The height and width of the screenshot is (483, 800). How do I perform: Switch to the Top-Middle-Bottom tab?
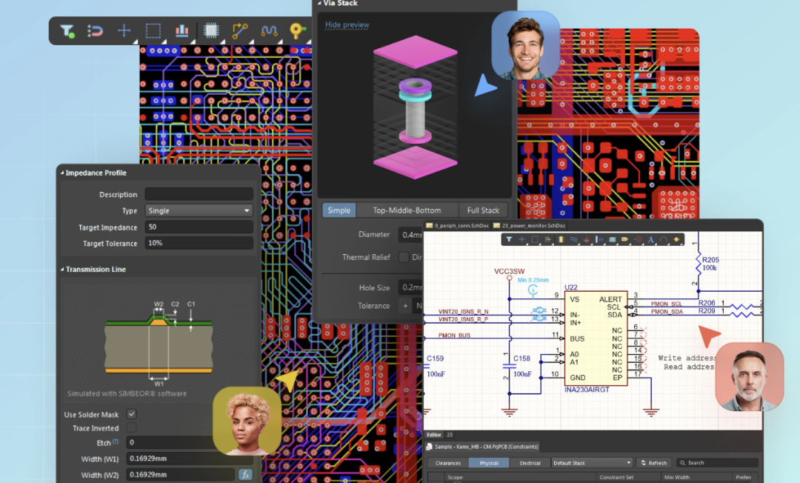(407, 210)
